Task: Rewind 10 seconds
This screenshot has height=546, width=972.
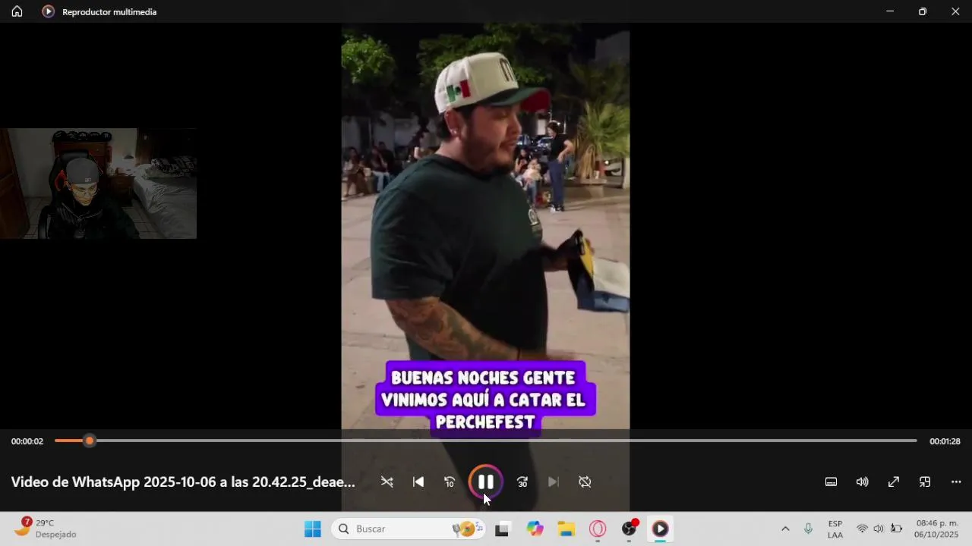Action: pos(450,482)
